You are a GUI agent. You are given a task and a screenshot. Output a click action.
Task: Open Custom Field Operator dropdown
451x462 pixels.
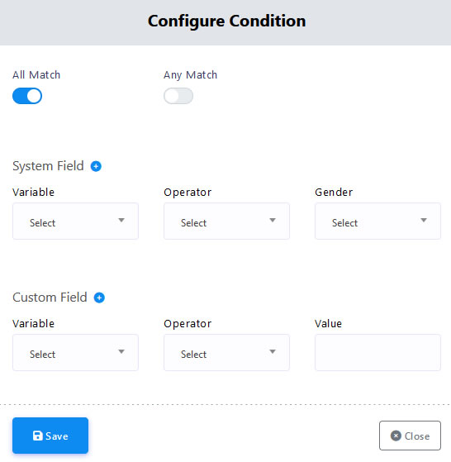(226, 352)
